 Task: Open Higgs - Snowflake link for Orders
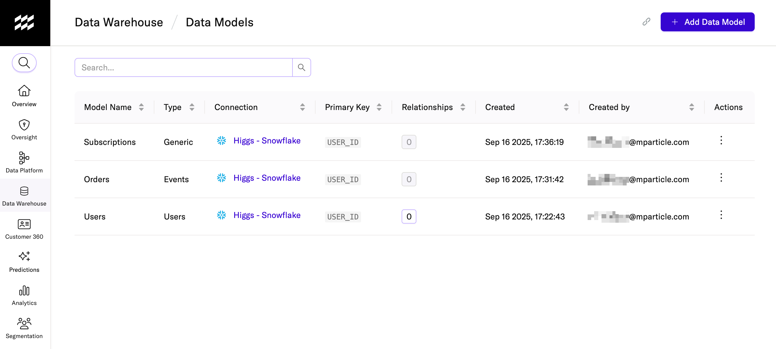coord(266,178)
